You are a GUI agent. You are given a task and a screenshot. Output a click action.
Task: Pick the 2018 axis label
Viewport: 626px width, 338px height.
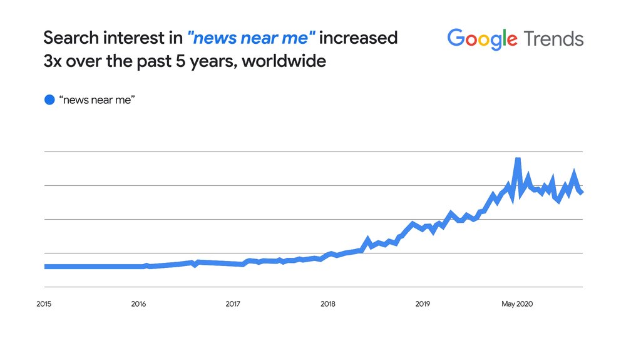click(x=327, y=304)
